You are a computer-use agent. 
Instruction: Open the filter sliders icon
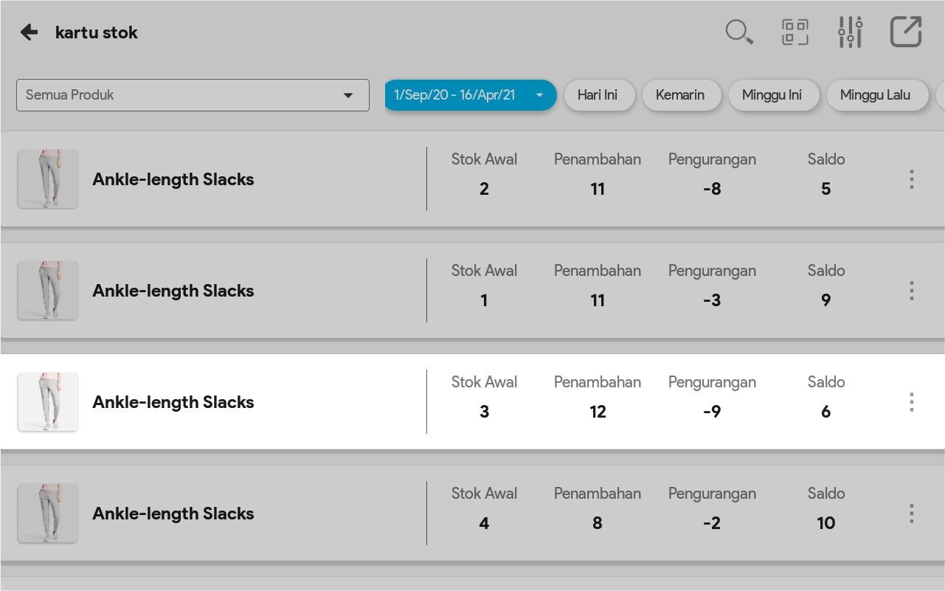850,32
